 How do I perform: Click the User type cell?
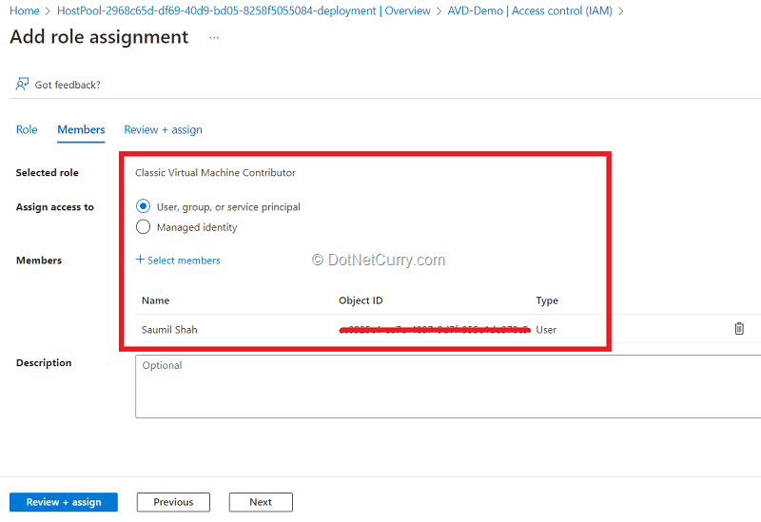pos(546,329)
